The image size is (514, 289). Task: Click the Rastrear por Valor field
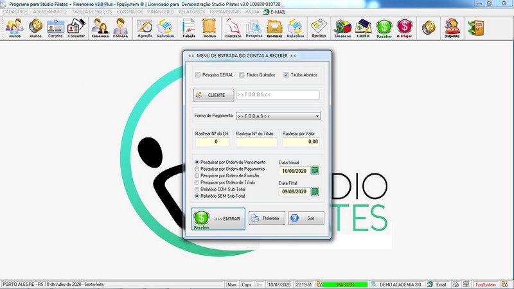301,141
